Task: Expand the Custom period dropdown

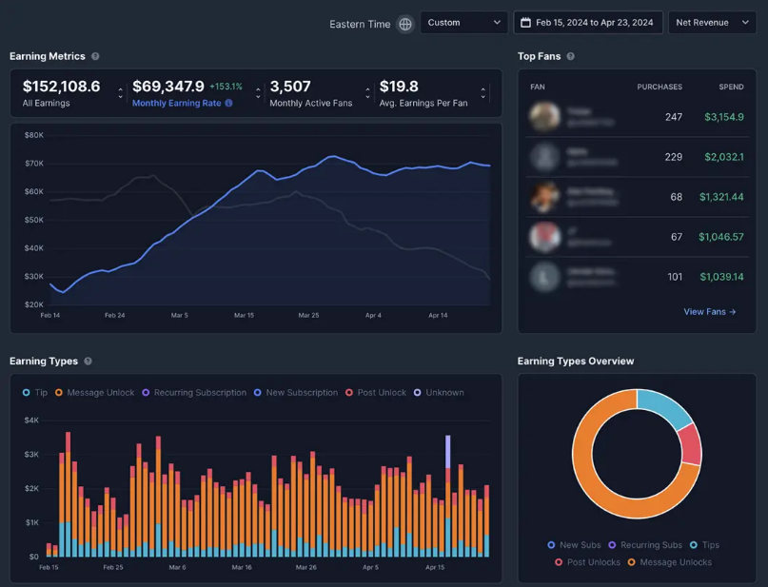Action: [x=463, y=23]
